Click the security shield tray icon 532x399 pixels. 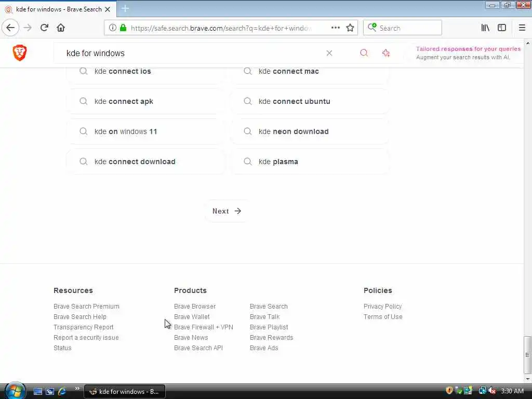pyautogui.click(x=449, y=391)
